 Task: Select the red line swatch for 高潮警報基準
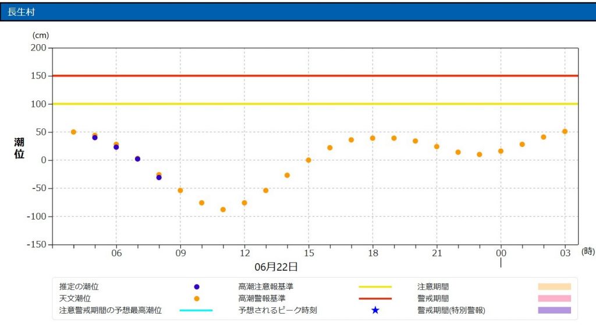pos(375,299)
